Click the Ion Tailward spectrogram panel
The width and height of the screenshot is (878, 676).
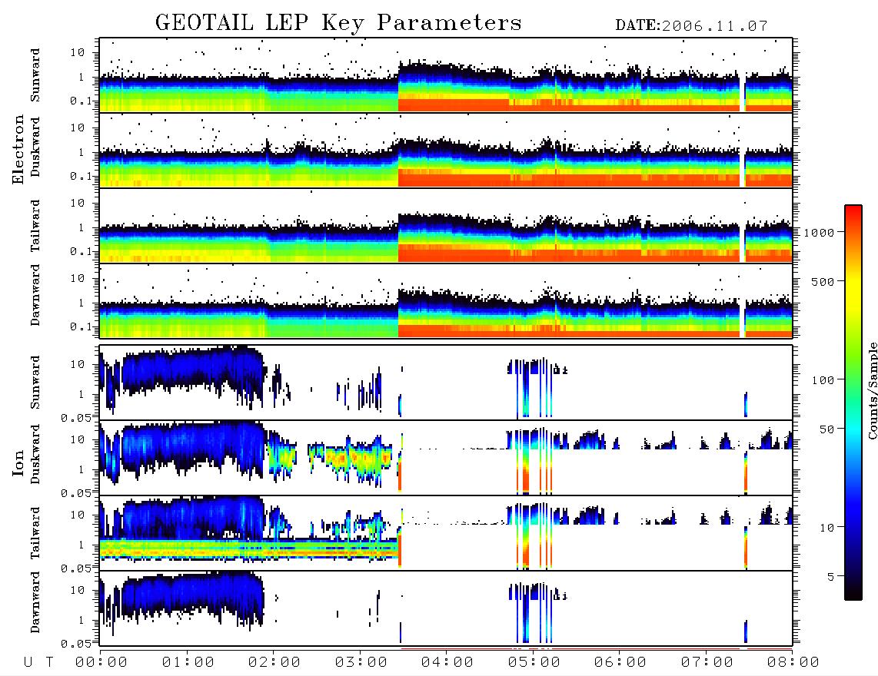tap(446, 533)
